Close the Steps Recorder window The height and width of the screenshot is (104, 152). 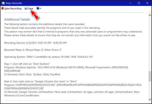[147, 3]
